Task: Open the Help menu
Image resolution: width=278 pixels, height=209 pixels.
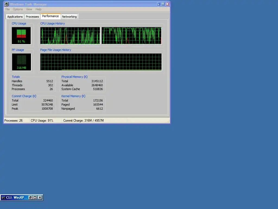Action: (x=38, y=9)
